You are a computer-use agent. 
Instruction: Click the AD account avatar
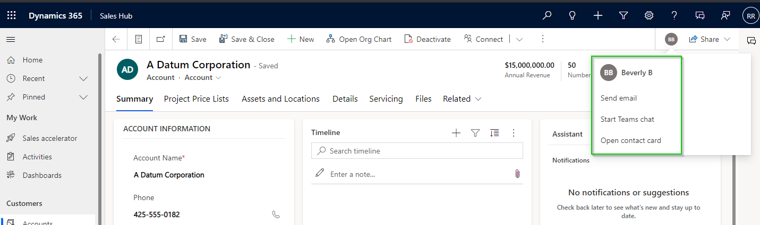tap(127, 69)
